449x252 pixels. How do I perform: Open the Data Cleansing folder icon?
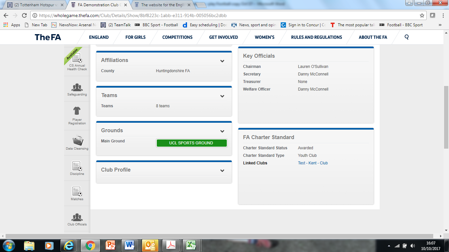[x=77, y=140]
